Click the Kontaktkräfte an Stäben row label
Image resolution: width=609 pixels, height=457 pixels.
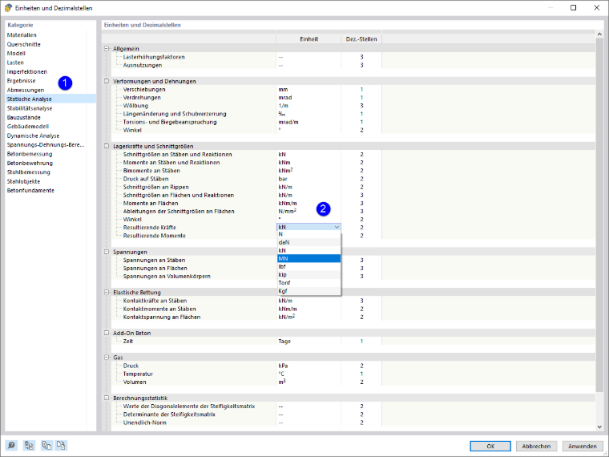tap(155, 301)
